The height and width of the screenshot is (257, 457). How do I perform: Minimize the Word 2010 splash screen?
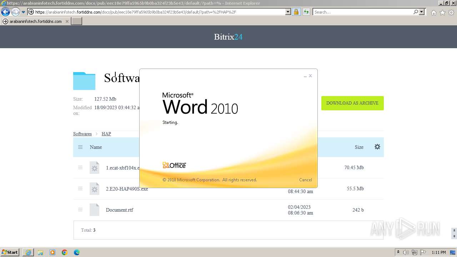pyautogui.click(x=305, y=76)
